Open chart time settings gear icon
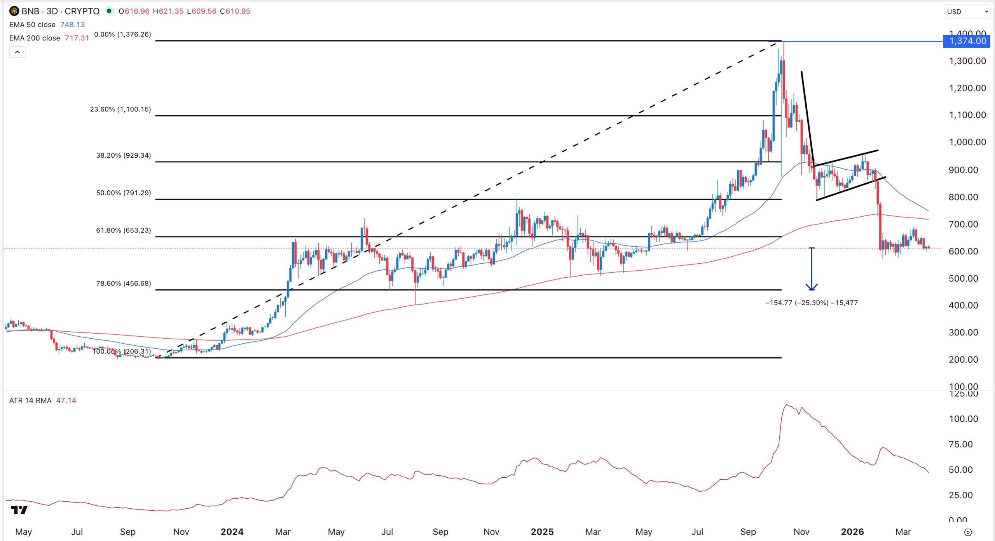995x541 pixels. click(x=968, y=532)
